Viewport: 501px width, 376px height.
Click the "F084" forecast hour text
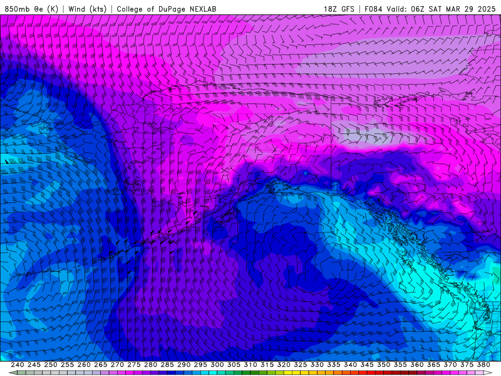[x=373, y=9]
